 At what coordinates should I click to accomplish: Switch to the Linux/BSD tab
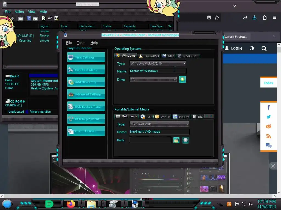149,56
